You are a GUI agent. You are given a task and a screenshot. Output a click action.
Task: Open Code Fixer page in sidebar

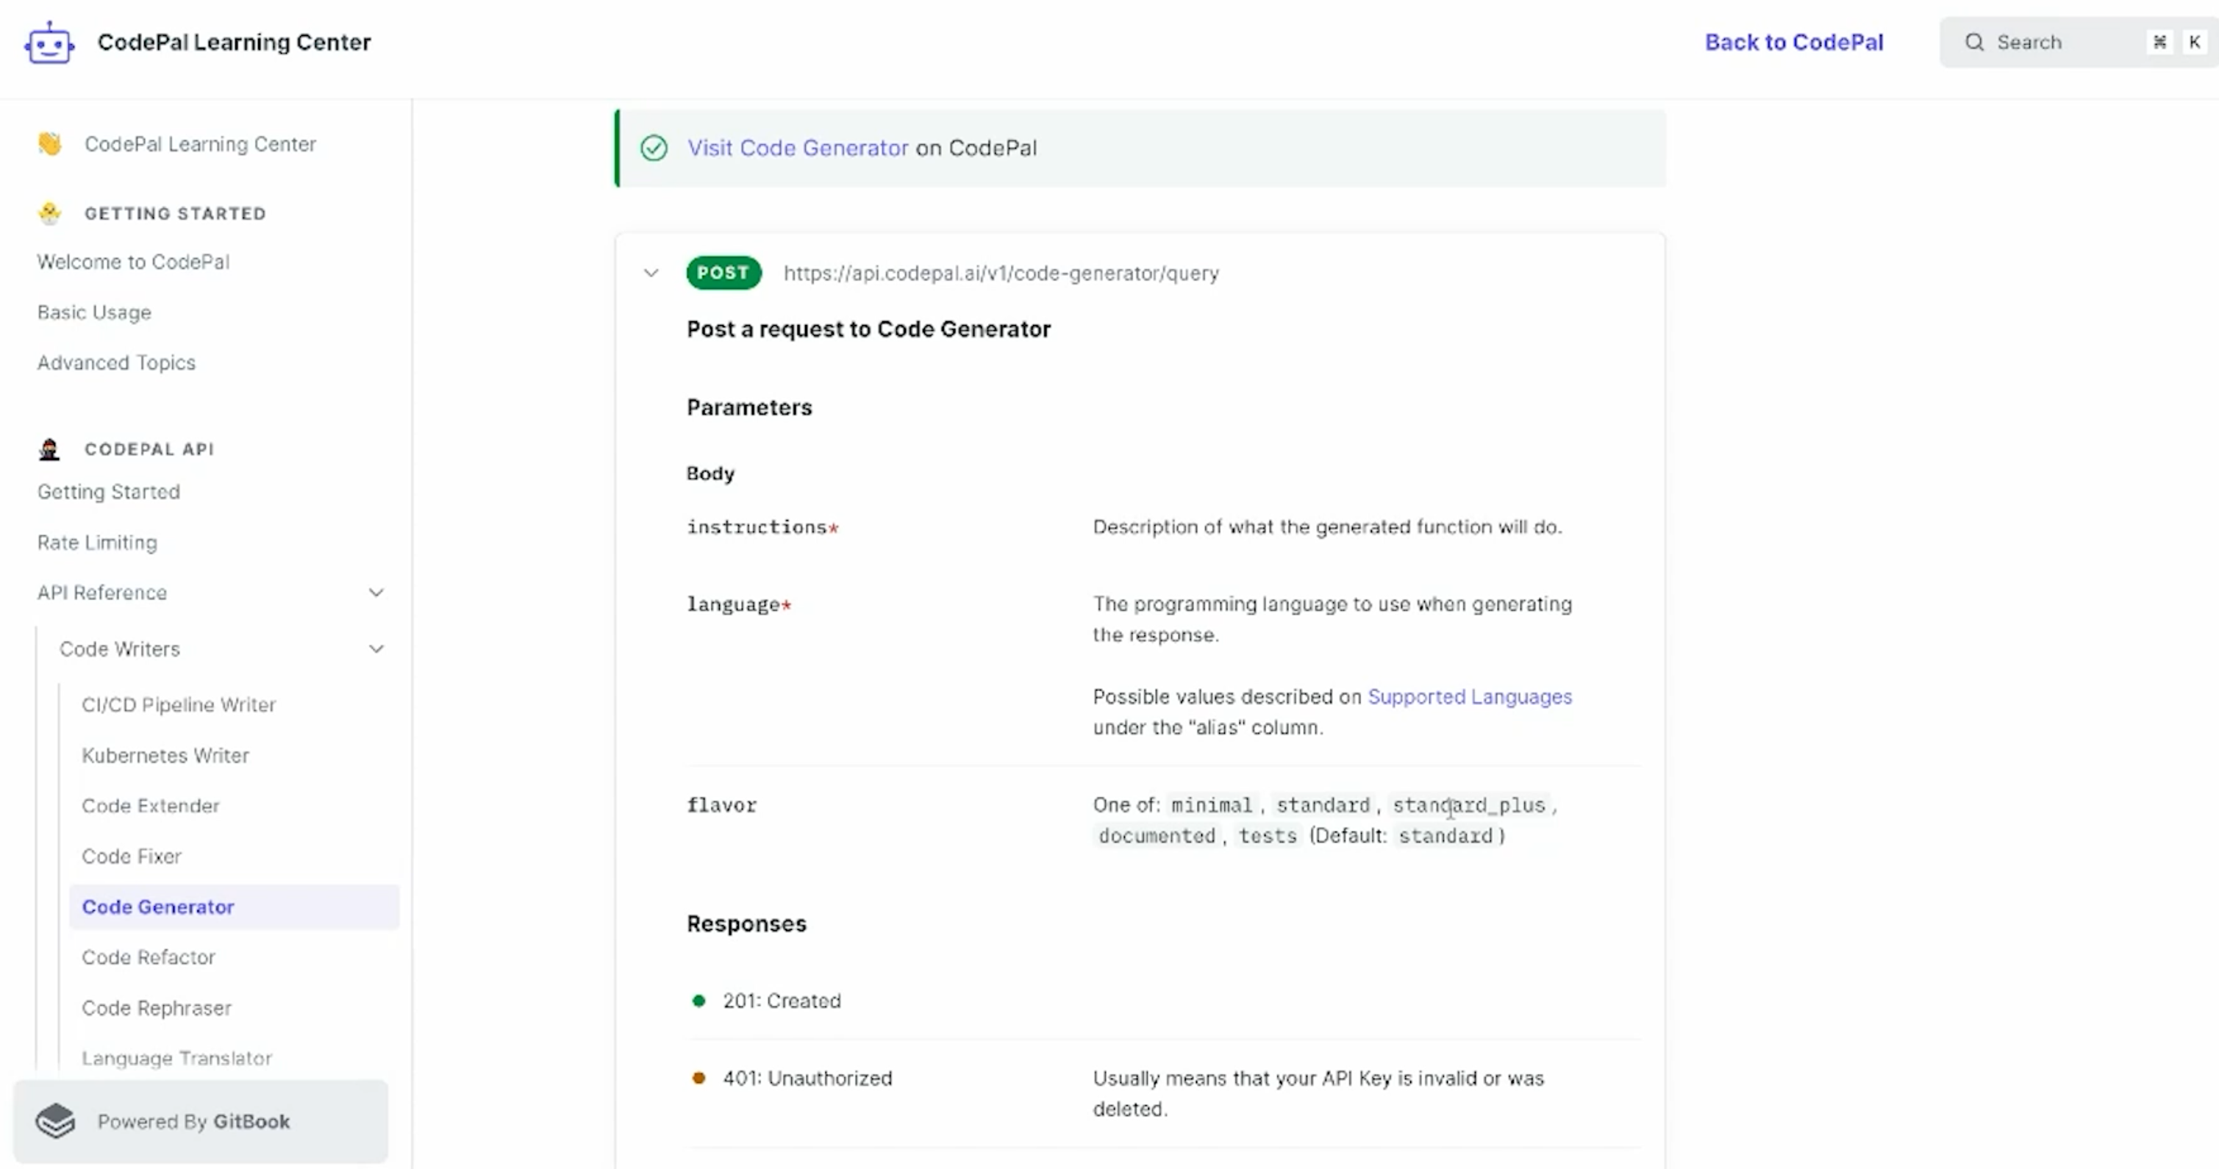[132, 857]
